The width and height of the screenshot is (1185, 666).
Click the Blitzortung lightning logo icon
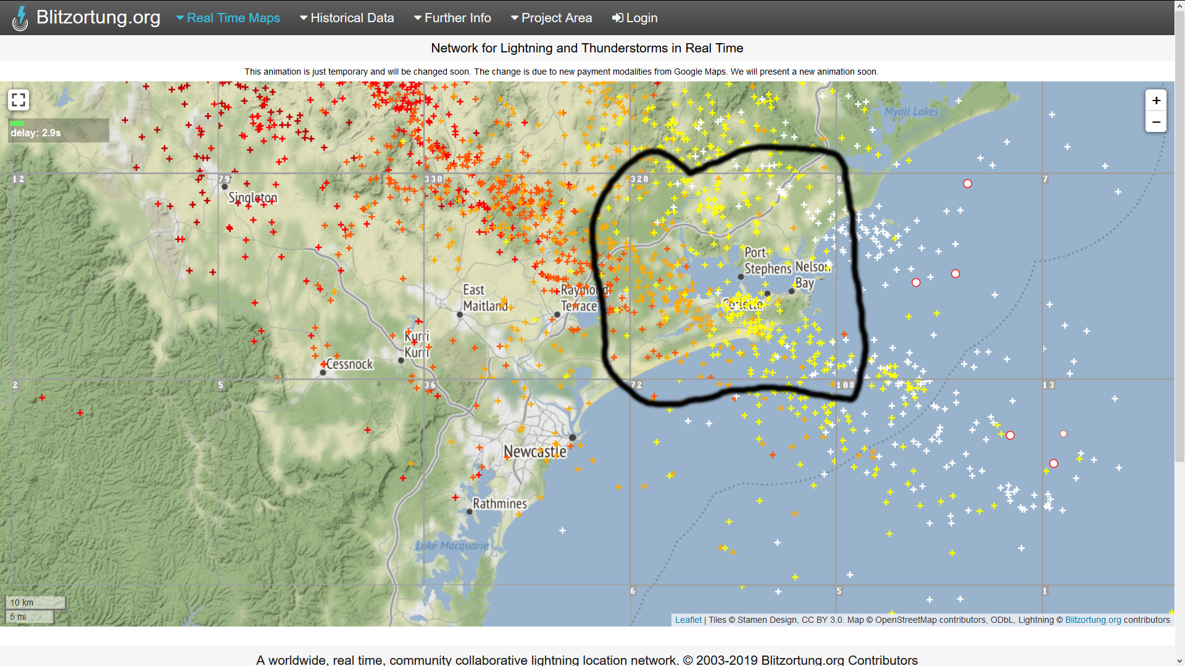tap(20, 18)
